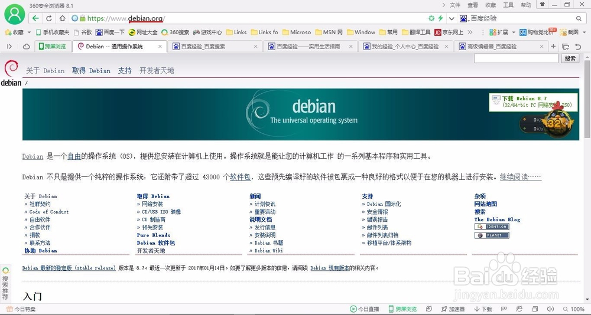Open 下载 manager in status bar
This screenshot has height=315, width=591.
[483, 309]
